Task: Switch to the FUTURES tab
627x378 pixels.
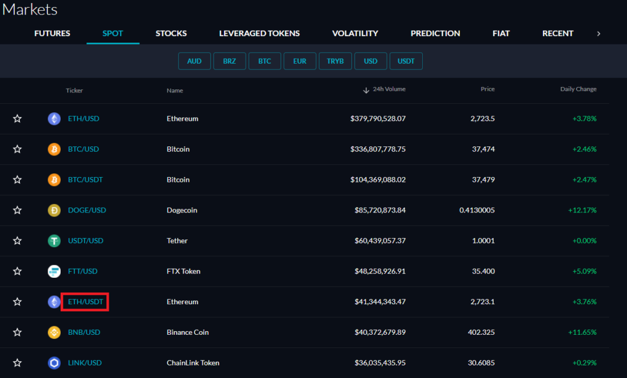Action: tap(52, 34)
